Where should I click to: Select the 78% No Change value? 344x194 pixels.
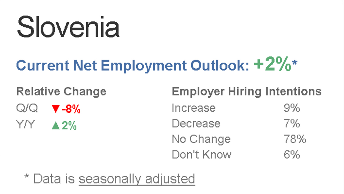(295, 139)
